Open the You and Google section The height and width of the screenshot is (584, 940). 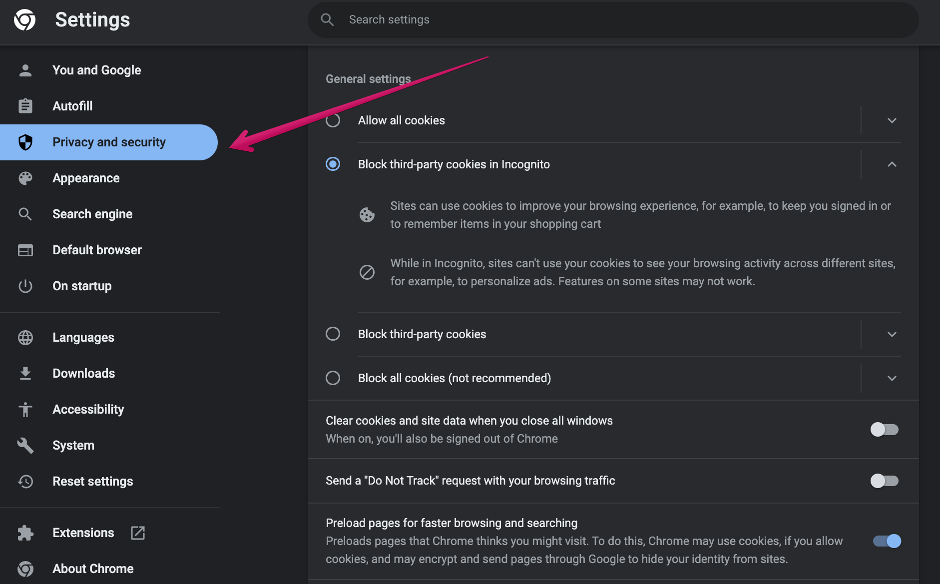(109, 70)
